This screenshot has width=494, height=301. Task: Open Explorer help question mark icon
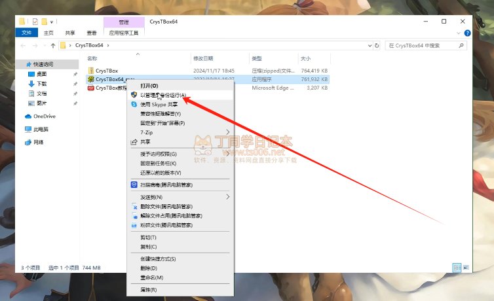click(468, 33)
